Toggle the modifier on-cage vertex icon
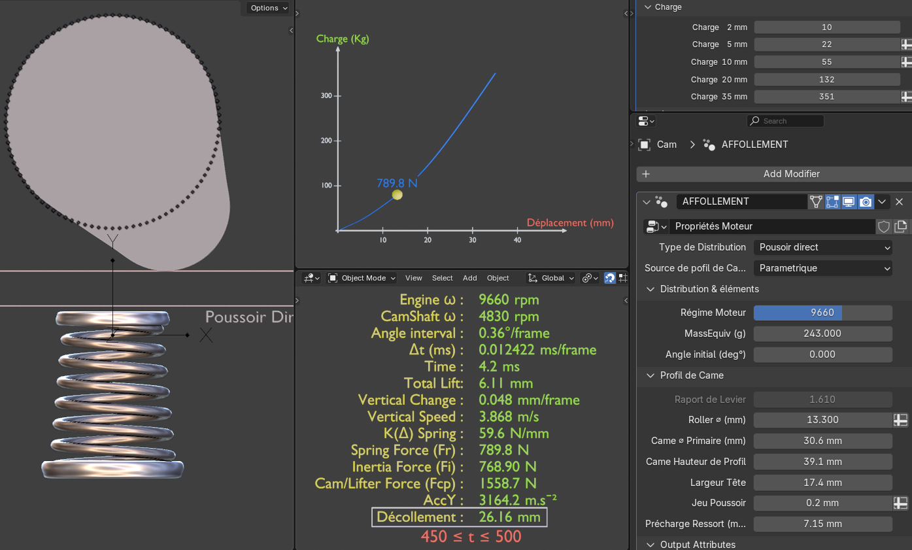This screenshot has width=912, height=550. (x=816, y=201)
